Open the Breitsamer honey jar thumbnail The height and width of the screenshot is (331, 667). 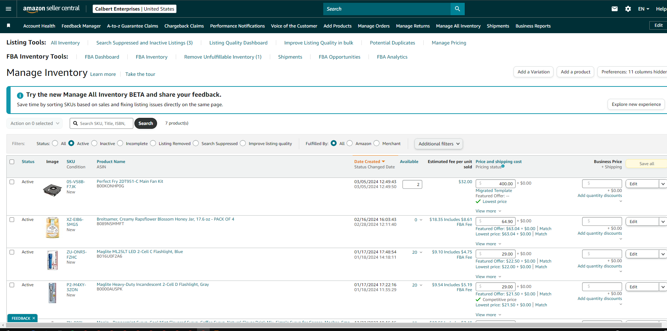tap(52, 228)
